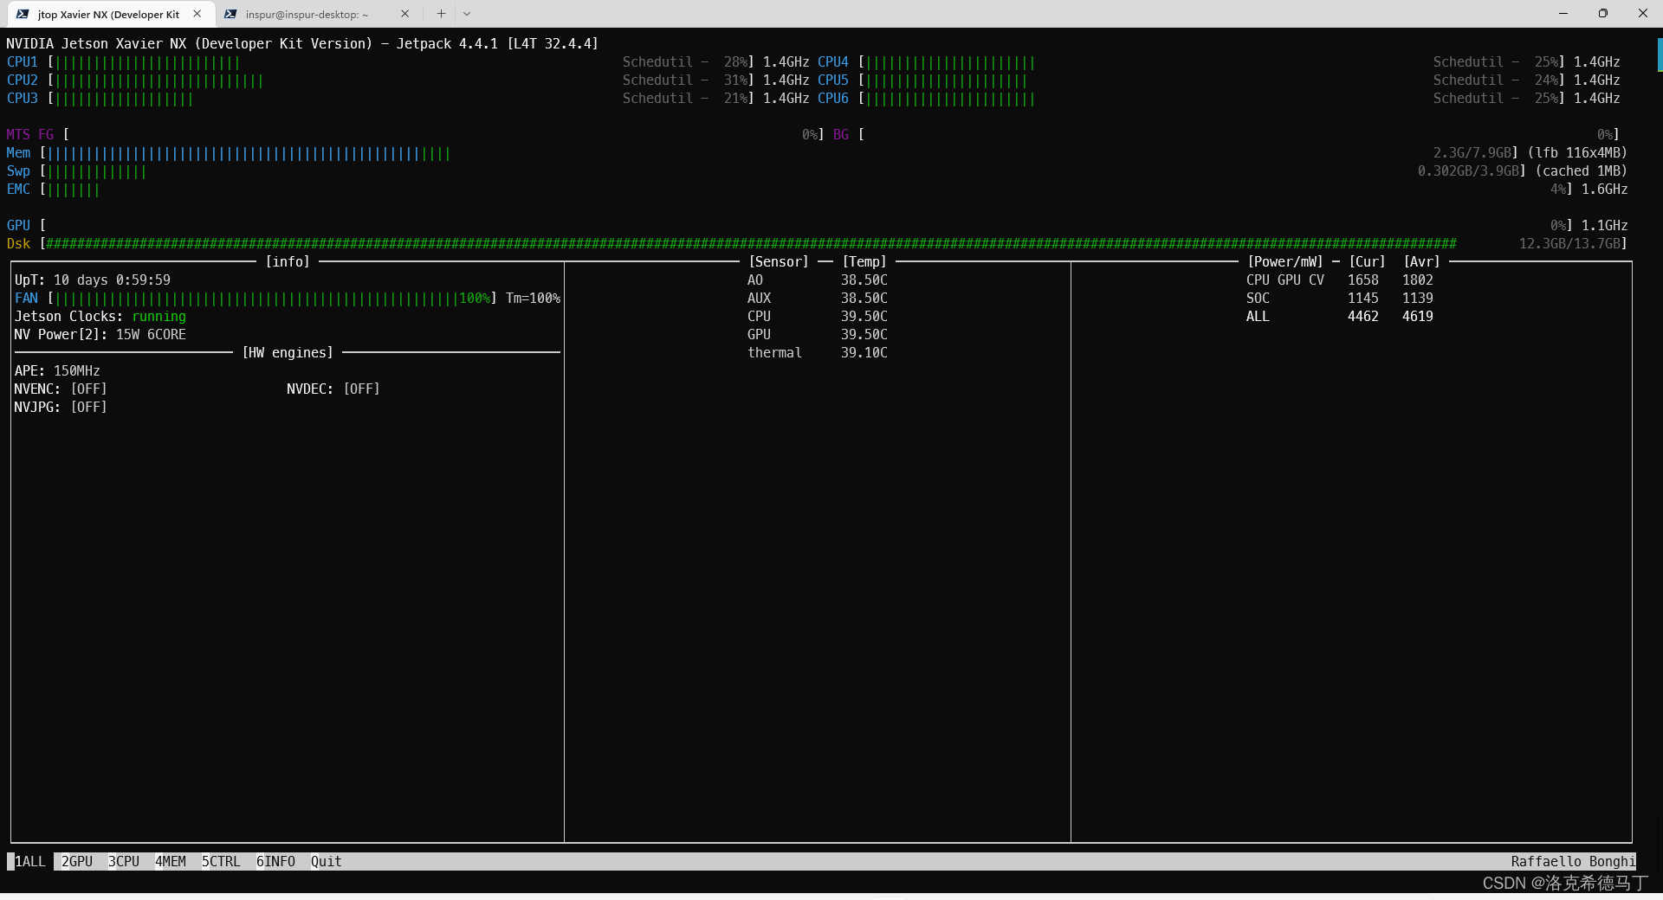Click the AO sensor row
The height and width of the screenshot is (900, 1663).
pyautogui.click(x=818, y=280)
